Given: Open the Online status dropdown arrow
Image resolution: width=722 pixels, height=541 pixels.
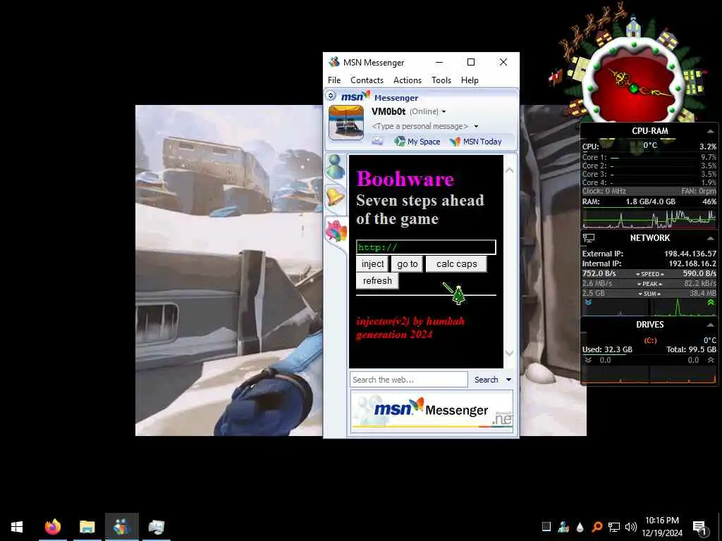Looking at the screenshot, I should [x=444, y=112].
